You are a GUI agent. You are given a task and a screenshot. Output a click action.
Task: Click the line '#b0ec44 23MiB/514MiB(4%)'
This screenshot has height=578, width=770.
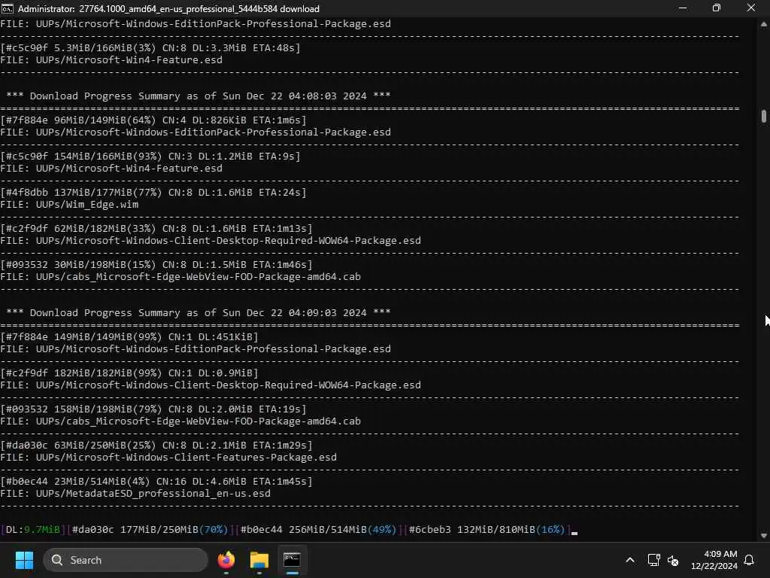[156, 481]
